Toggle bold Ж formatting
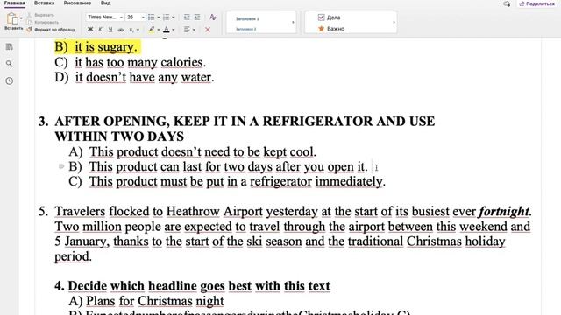The height and width of the screenshot is (315, 561). (x=90, y=30)
